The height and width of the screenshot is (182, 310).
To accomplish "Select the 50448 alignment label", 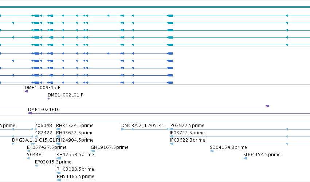I will (34, 155).
